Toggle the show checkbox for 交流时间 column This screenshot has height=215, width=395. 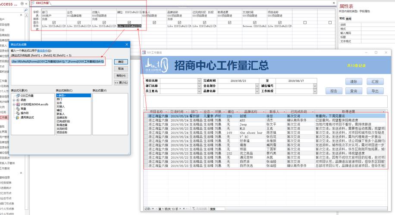click(x=255, y=23)
